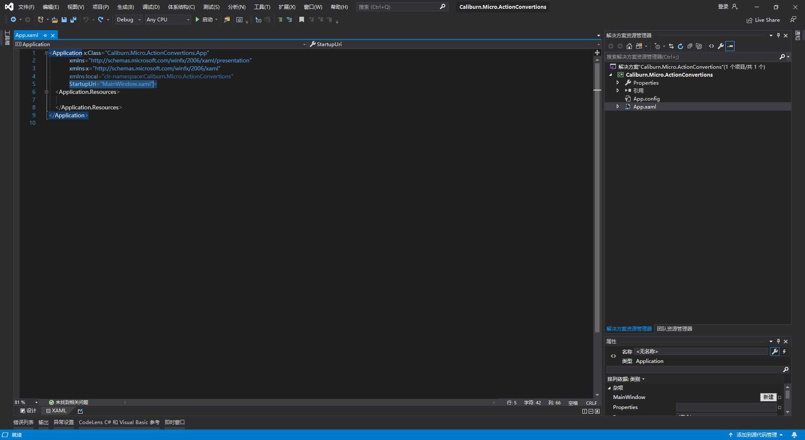805x440 pixels.
Task: Click the 搜索 (Ctrl+Q) search box
Action: (x=402, y=7)
